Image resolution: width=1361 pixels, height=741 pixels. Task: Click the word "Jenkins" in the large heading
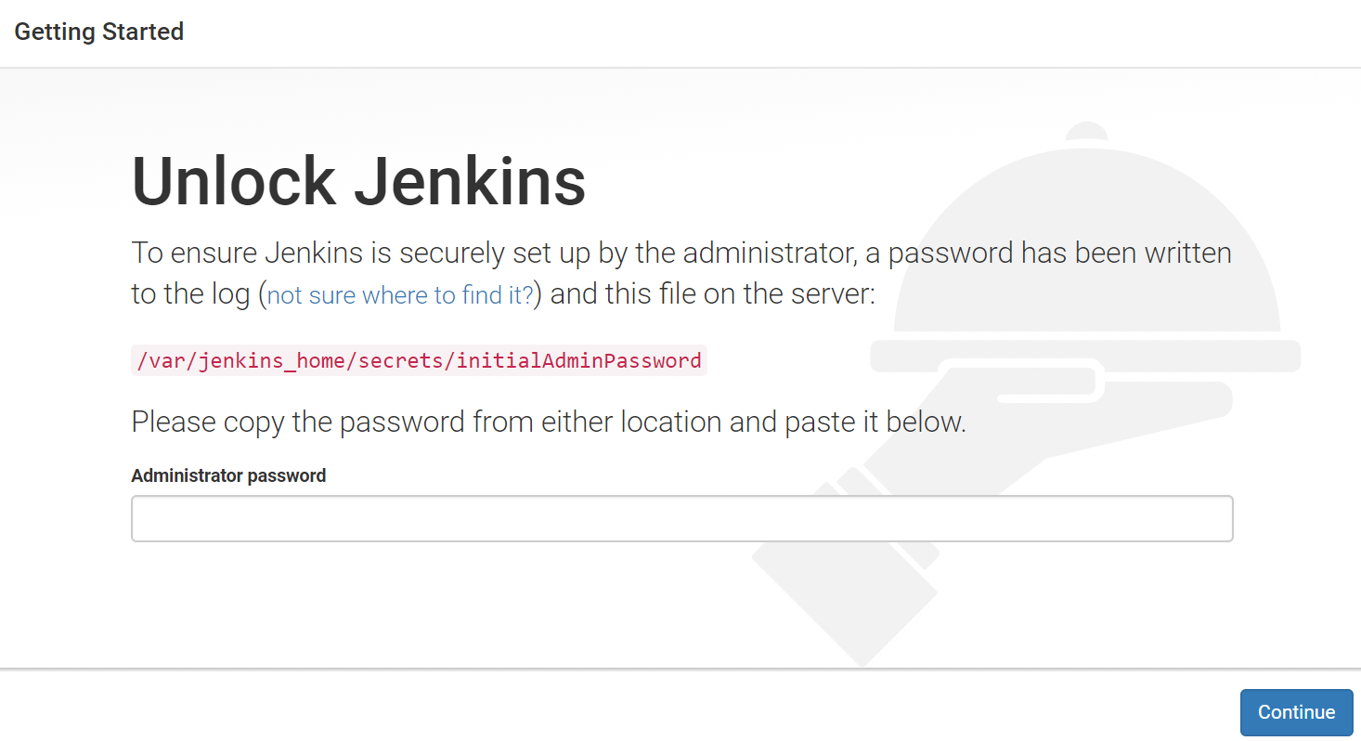(x=470, y=182)
